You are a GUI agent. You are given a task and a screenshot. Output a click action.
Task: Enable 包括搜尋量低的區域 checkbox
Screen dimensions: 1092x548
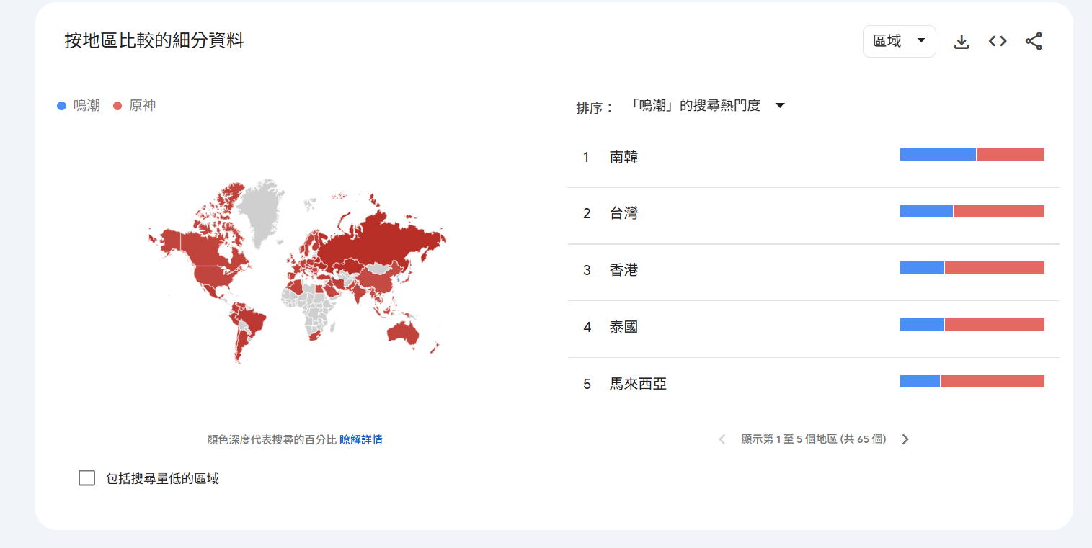(x=86, y=478)
